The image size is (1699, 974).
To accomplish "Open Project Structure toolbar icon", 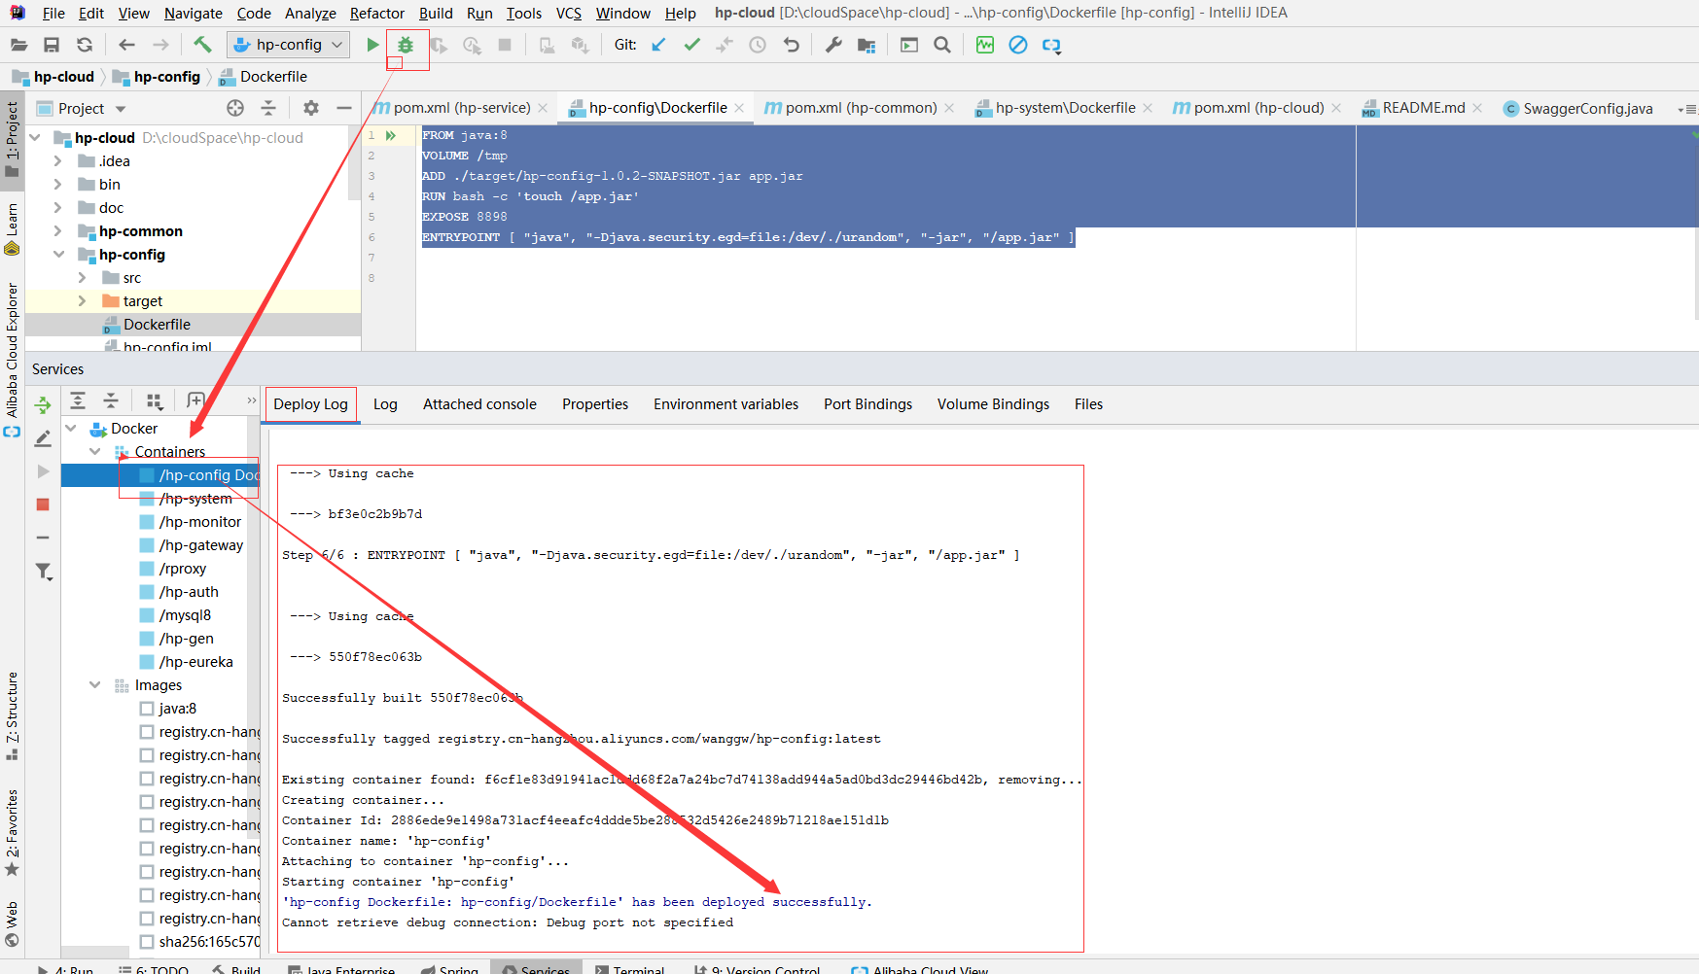I will pyautogui.click(x=867, y=45).
